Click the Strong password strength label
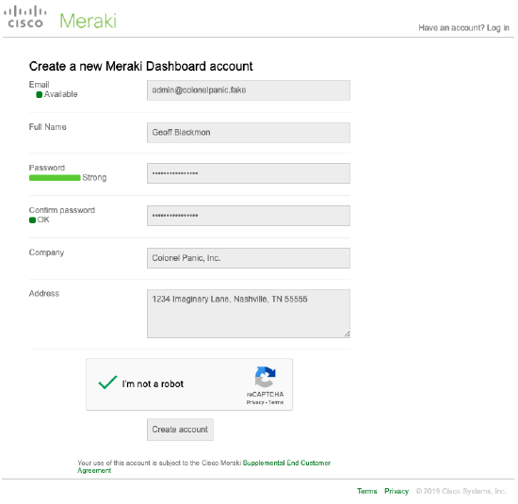This screenshot has height=504, width=518. [94, 177]
